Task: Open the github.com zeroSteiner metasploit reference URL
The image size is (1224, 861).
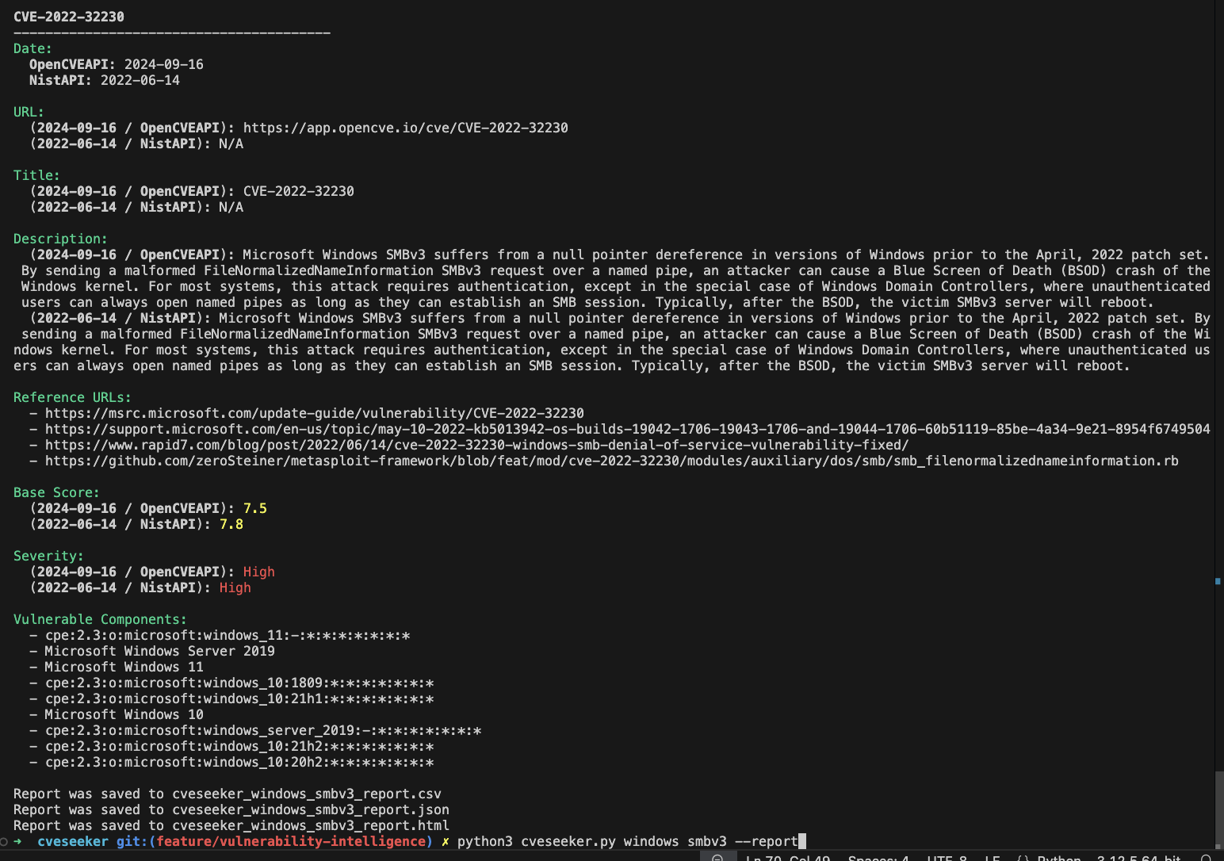Action: [x=611, y=461]
